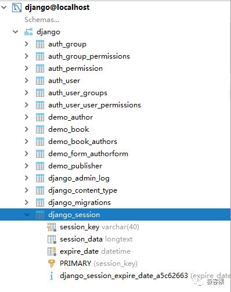Select the demo_author table name
This screenshot has width=231, height=292.
coord(71,117)
